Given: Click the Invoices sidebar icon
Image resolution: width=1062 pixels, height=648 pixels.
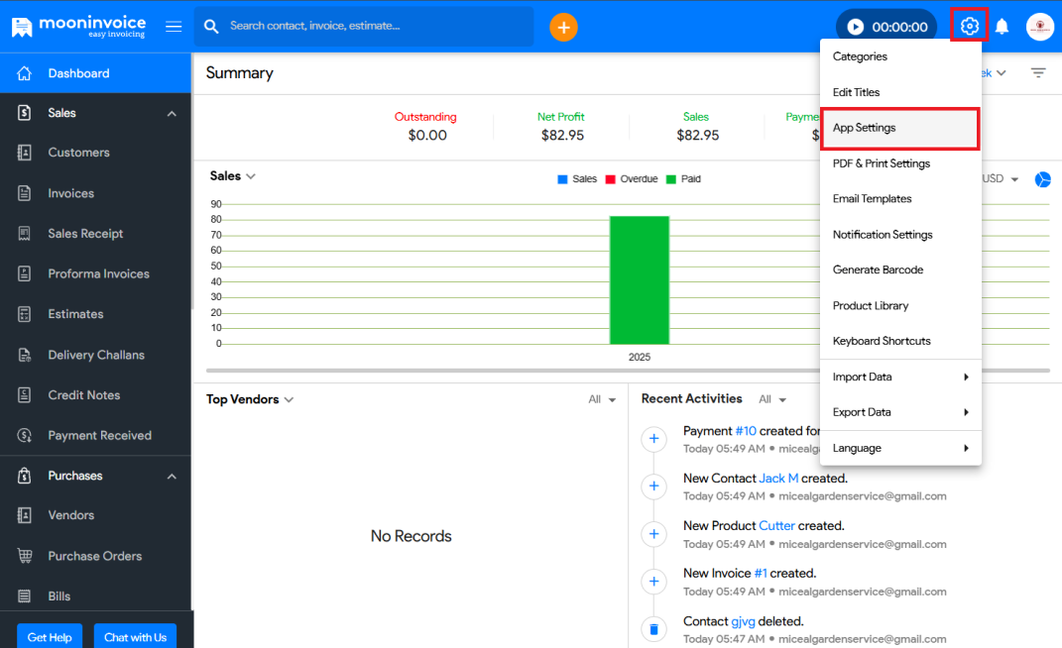Looking at the screenshot, I should coord(25,193).
